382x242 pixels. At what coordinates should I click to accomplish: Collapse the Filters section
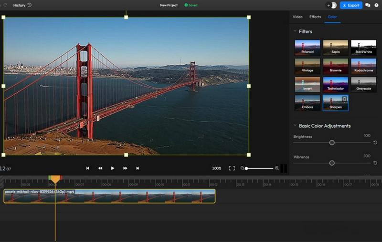[295, 31]
